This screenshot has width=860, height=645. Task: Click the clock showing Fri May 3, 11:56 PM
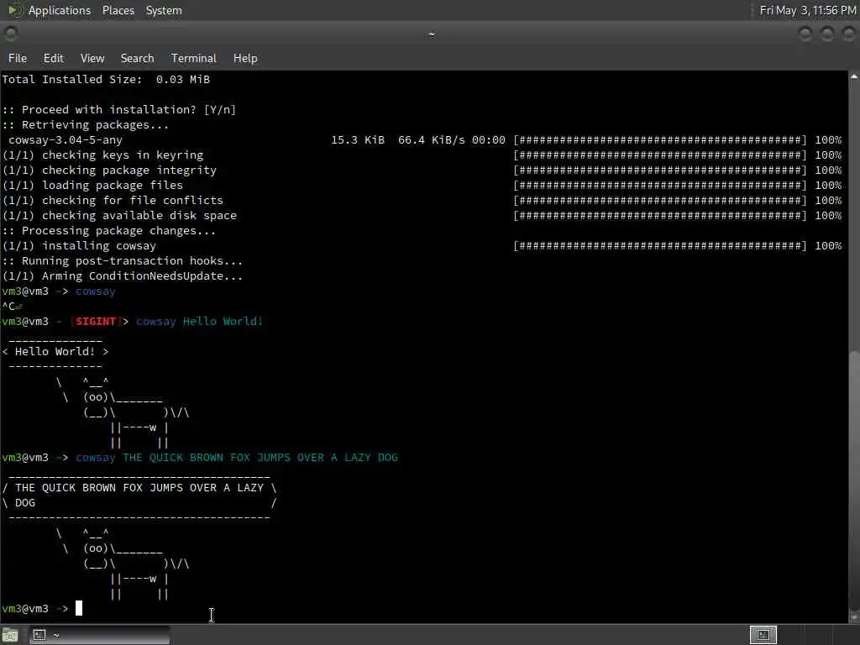[x=807, y=10]
